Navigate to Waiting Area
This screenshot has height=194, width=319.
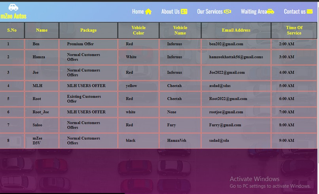(x=258, y=11)
